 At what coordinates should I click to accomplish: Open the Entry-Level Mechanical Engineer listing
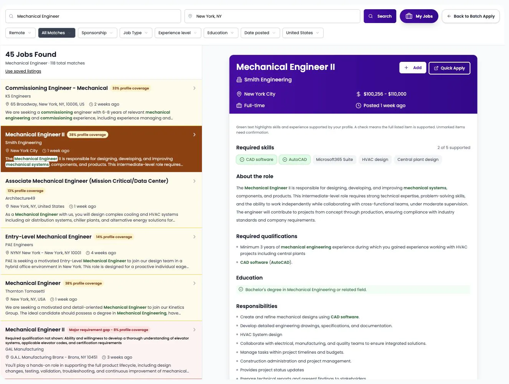pyautogui.click(x=101, y=251)
